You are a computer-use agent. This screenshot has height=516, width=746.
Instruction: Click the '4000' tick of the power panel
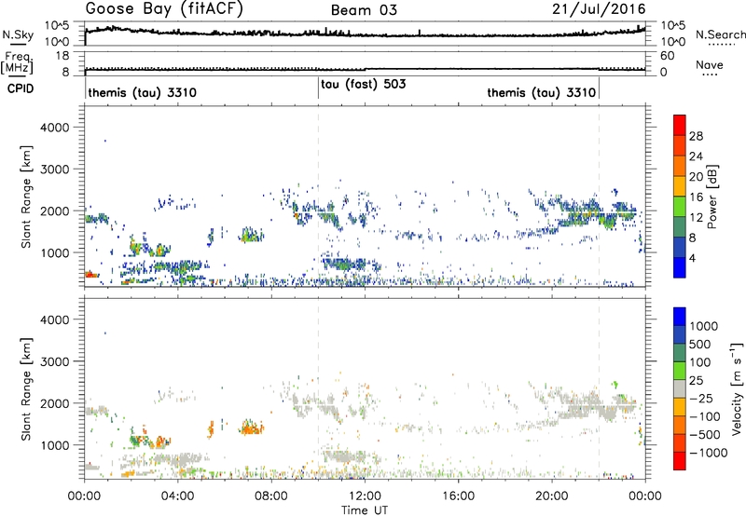coord(55,128)
